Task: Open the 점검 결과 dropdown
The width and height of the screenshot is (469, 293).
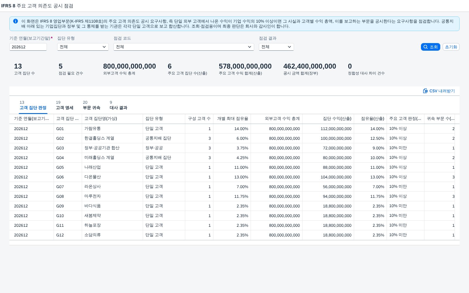Action: (276, 47)
